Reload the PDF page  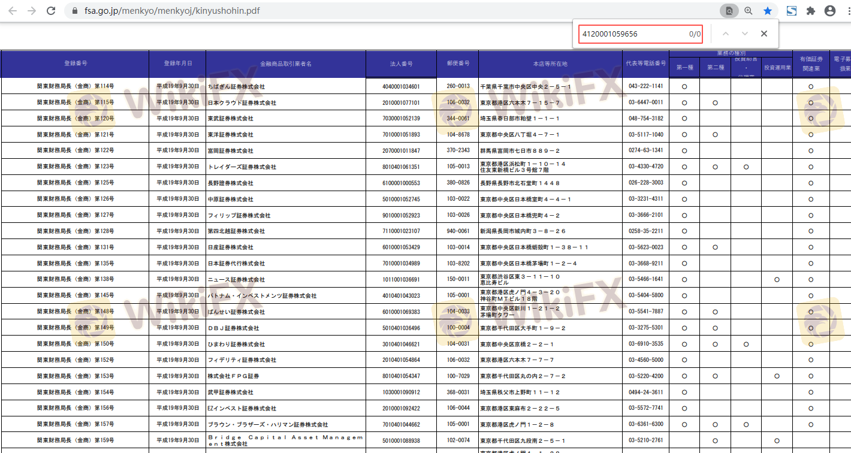(52, 11)
